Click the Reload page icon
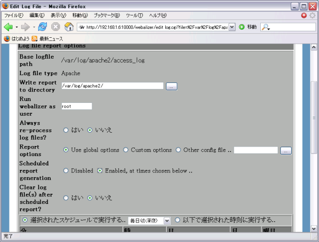The image size is (319, 242). click(x=42, y=27)
